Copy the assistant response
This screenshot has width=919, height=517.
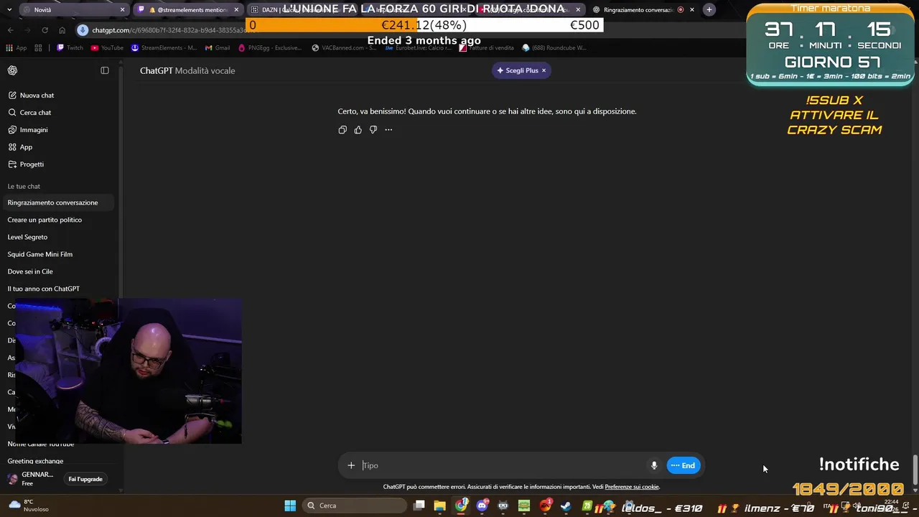(342, 130)
